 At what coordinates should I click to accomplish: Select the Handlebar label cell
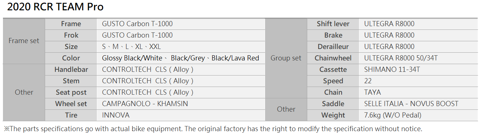[x=71, y=70]
